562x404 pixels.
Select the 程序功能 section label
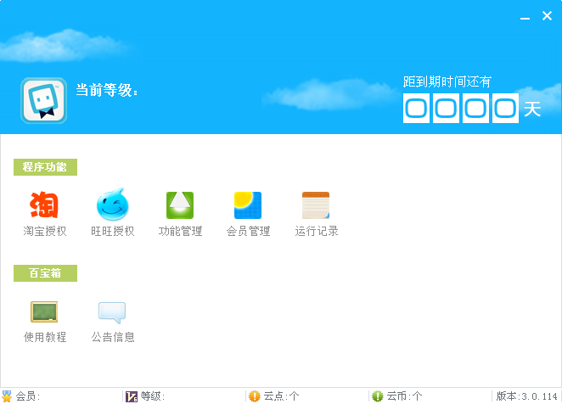(x=45, y=167)
